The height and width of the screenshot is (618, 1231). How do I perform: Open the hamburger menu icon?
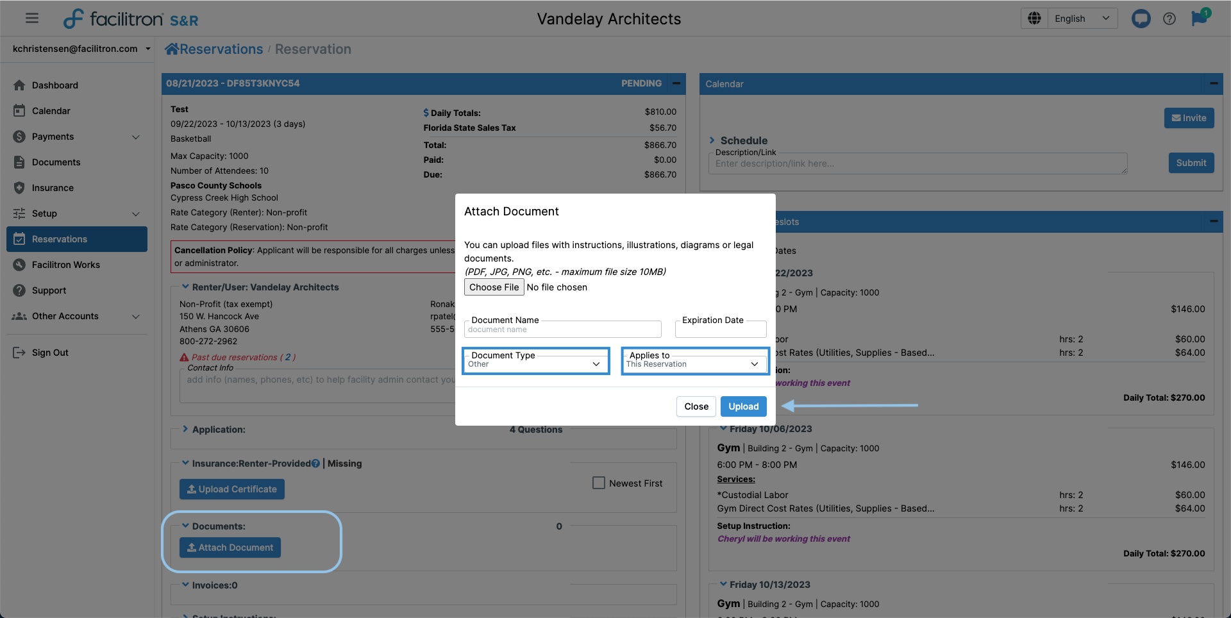pos(32,18)
